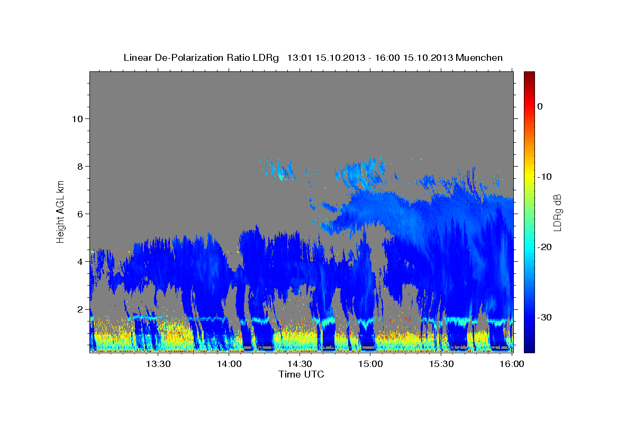The width and height of the screenshot is (635, 423).
Task: Click the x-axis label 'Time UTC'
Action: (x=301, y=374)
